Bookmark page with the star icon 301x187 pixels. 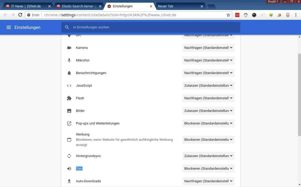pos(228,15)
